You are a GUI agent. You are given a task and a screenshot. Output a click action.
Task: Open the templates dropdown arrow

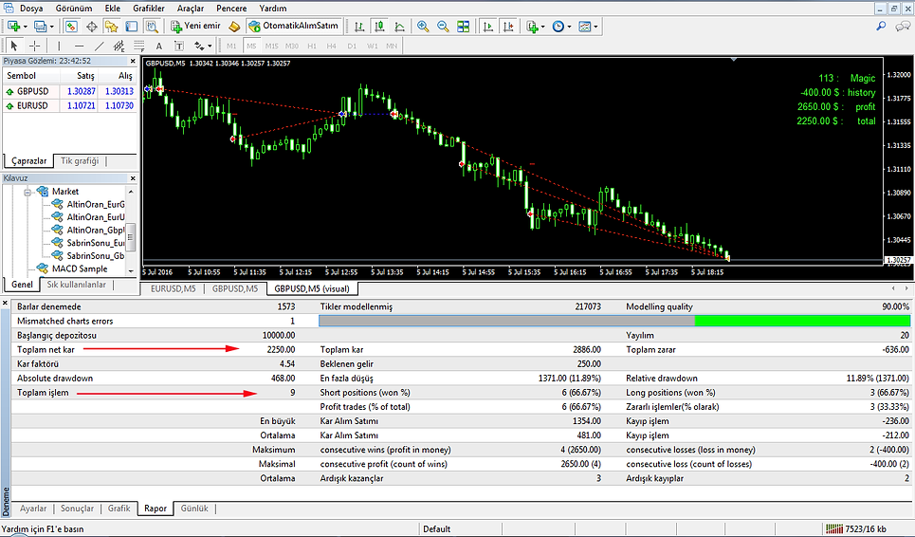(x=595, y=27)
